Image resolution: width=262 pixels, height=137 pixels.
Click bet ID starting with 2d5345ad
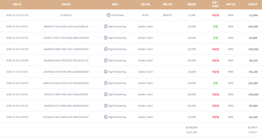pyautogui.click(x=66, y=72)
